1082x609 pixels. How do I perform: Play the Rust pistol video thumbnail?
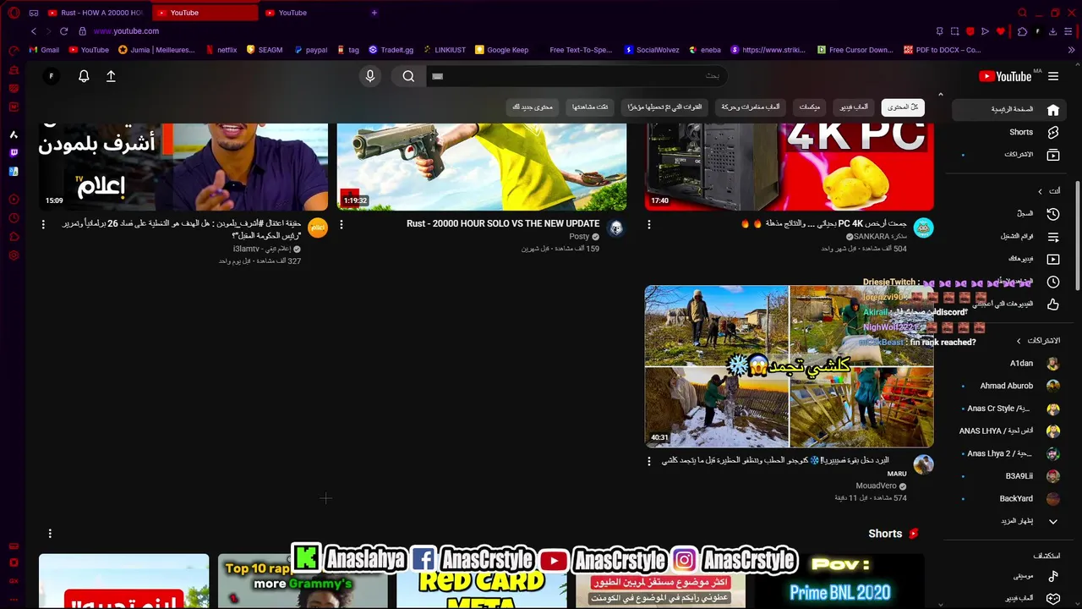coord(482,167)
